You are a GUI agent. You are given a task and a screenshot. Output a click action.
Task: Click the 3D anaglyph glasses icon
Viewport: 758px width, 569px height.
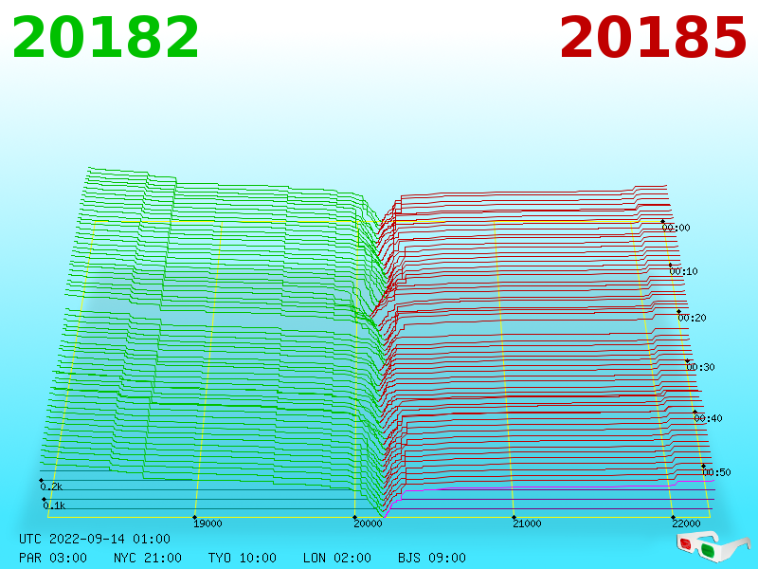point(713,546)
